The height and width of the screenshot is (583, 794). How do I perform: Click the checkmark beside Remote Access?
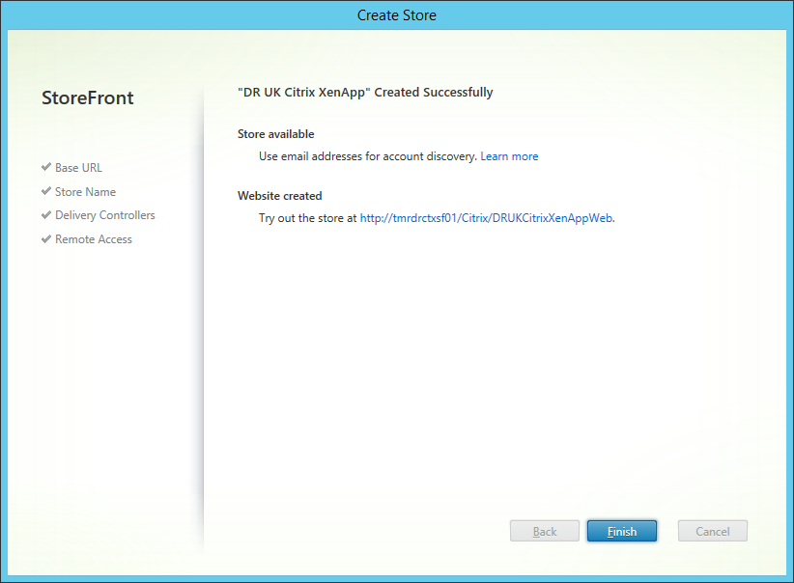click(x=46, y=238)
